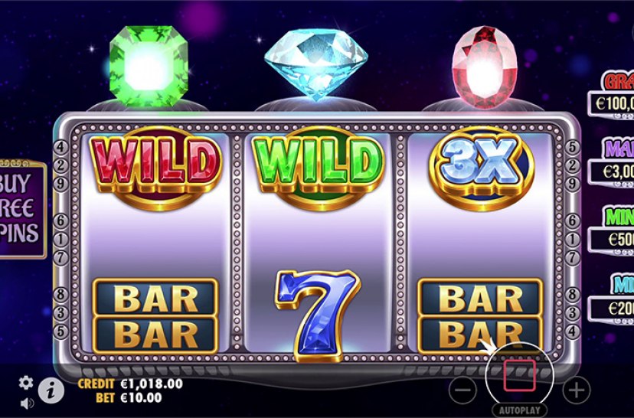Viewport: 634px width, 418px height.
Task: Click the blue 7 symbol
Action: [x=318, y=315]
